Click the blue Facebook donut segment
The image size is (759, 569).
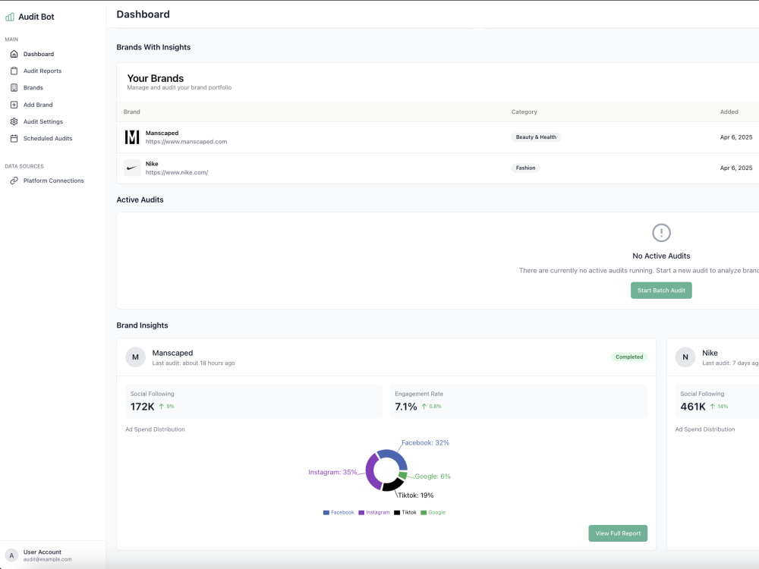(x=395, y=456)
